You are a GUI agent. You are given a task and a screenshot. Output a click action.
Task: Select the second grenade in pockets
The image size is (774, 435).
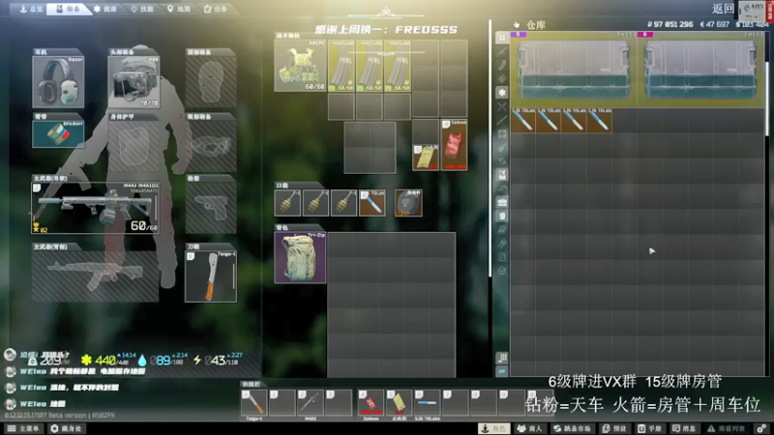pyautogui.click(x=315, y=203)
